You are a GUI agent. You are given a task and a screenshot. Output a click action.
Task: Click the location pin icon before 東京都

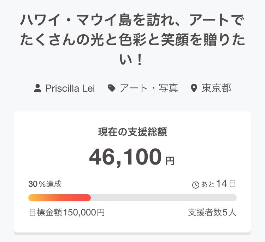194,88
